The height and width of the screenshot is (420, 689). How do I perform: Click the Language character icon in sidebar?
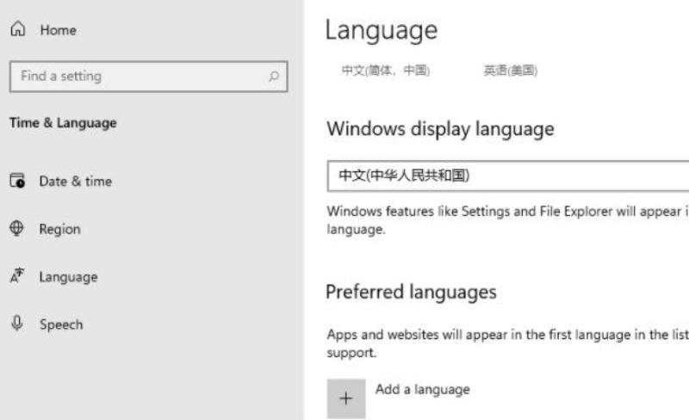(17, 276)
